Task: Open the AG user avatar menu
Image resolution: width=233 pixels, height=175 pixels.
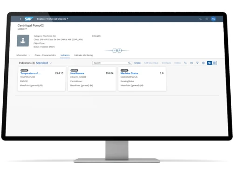Action: pos(213,19)
